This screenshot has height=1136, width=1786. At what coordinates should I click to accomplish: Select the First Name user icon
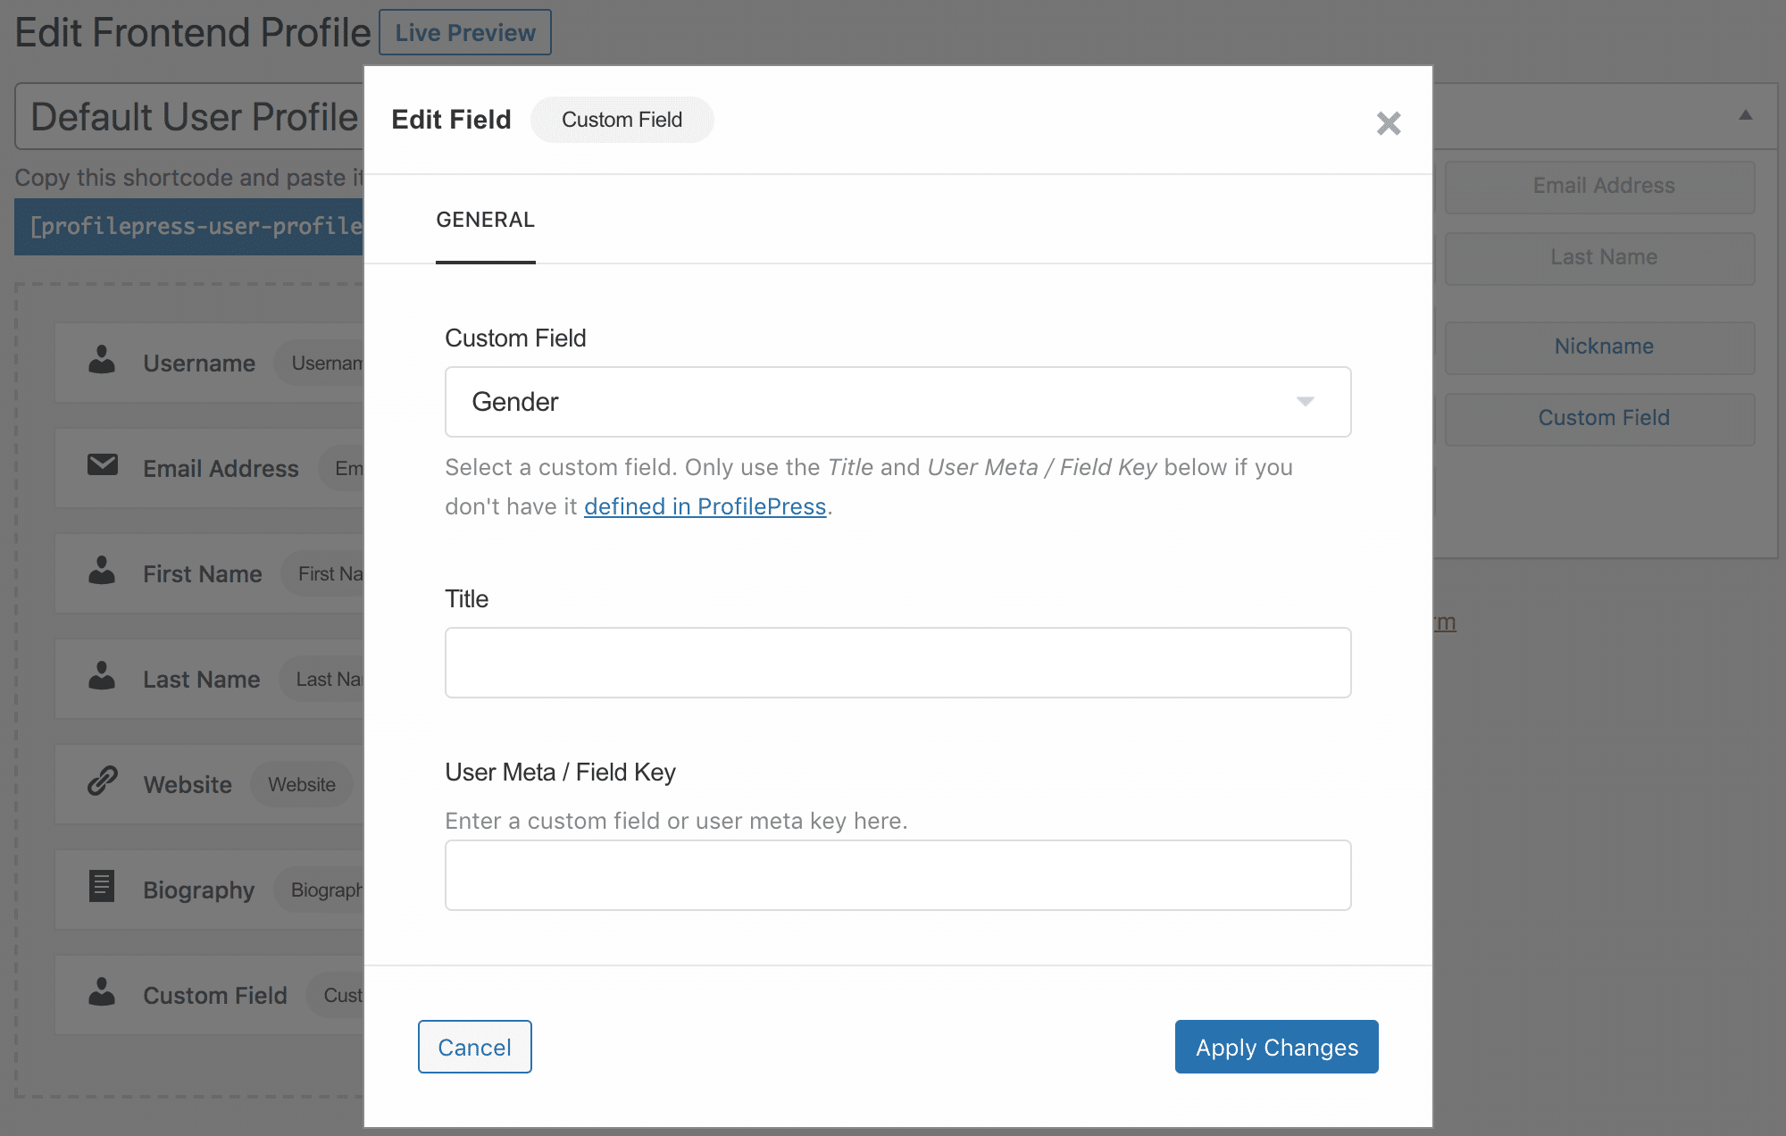point(101,572)
